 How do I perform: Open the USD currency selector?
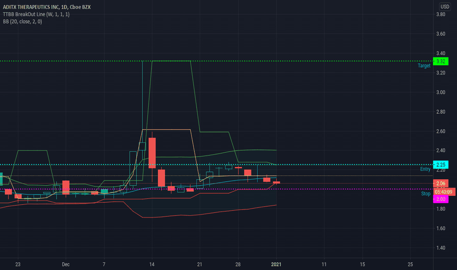point(445,7)
